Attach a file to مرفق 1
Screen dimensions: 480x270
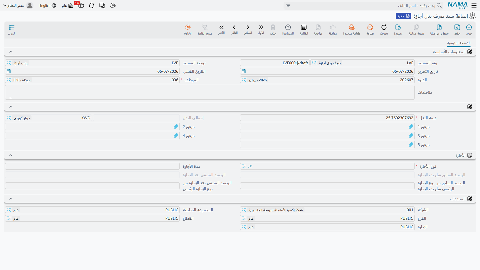411,127
